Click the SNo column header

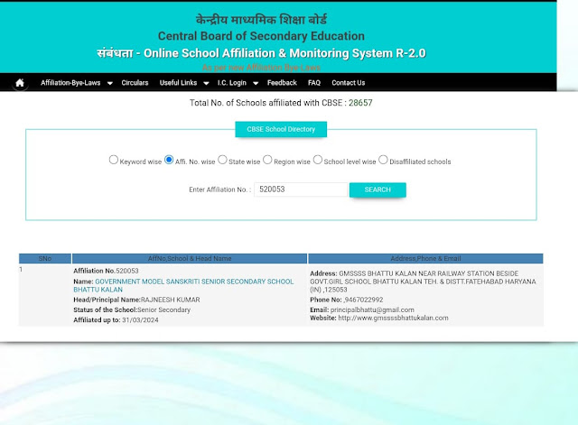45,259
